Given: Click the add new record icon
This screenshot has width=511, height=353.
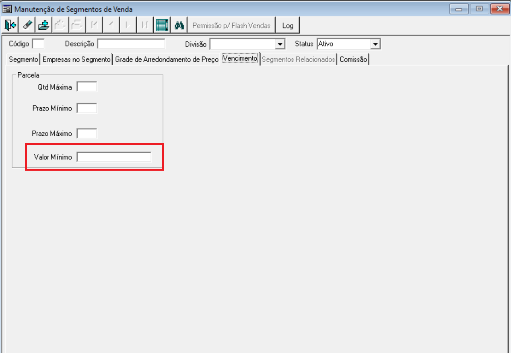Looking at the screenshot, I should point(43,25).
